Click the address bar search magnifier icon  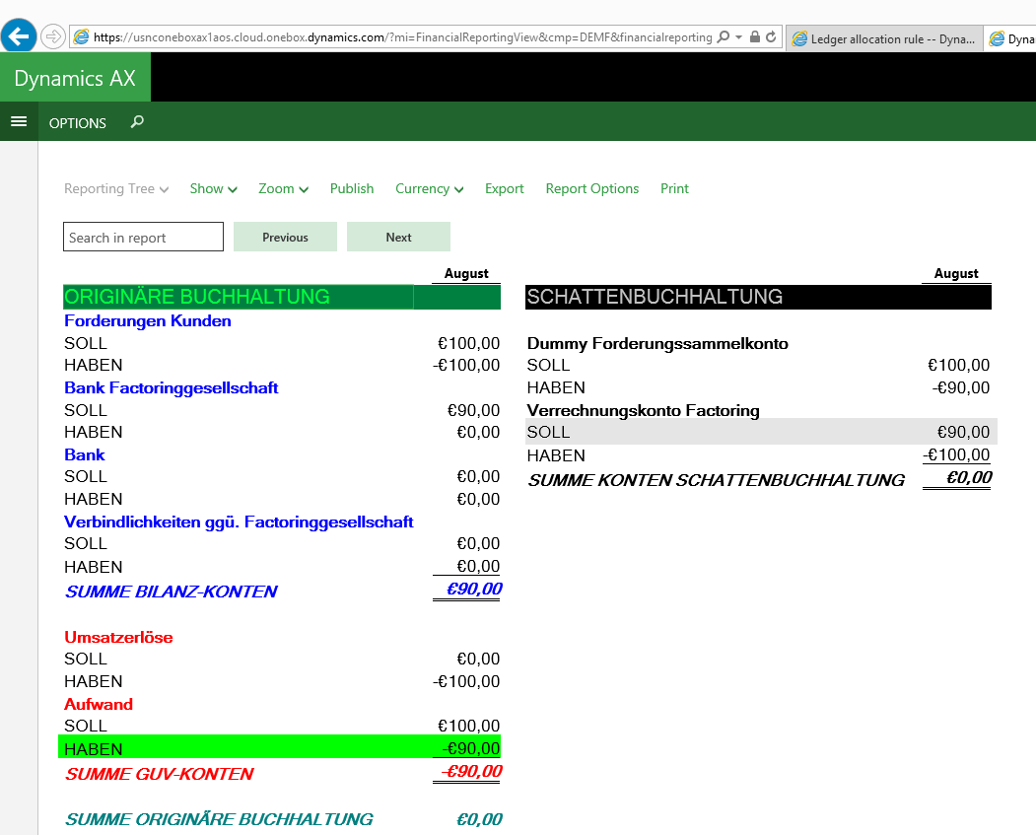[x=724, y=37]
